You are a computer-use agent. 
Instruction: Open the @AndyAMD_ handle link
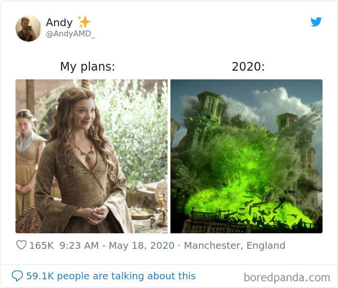pos(70,34)
